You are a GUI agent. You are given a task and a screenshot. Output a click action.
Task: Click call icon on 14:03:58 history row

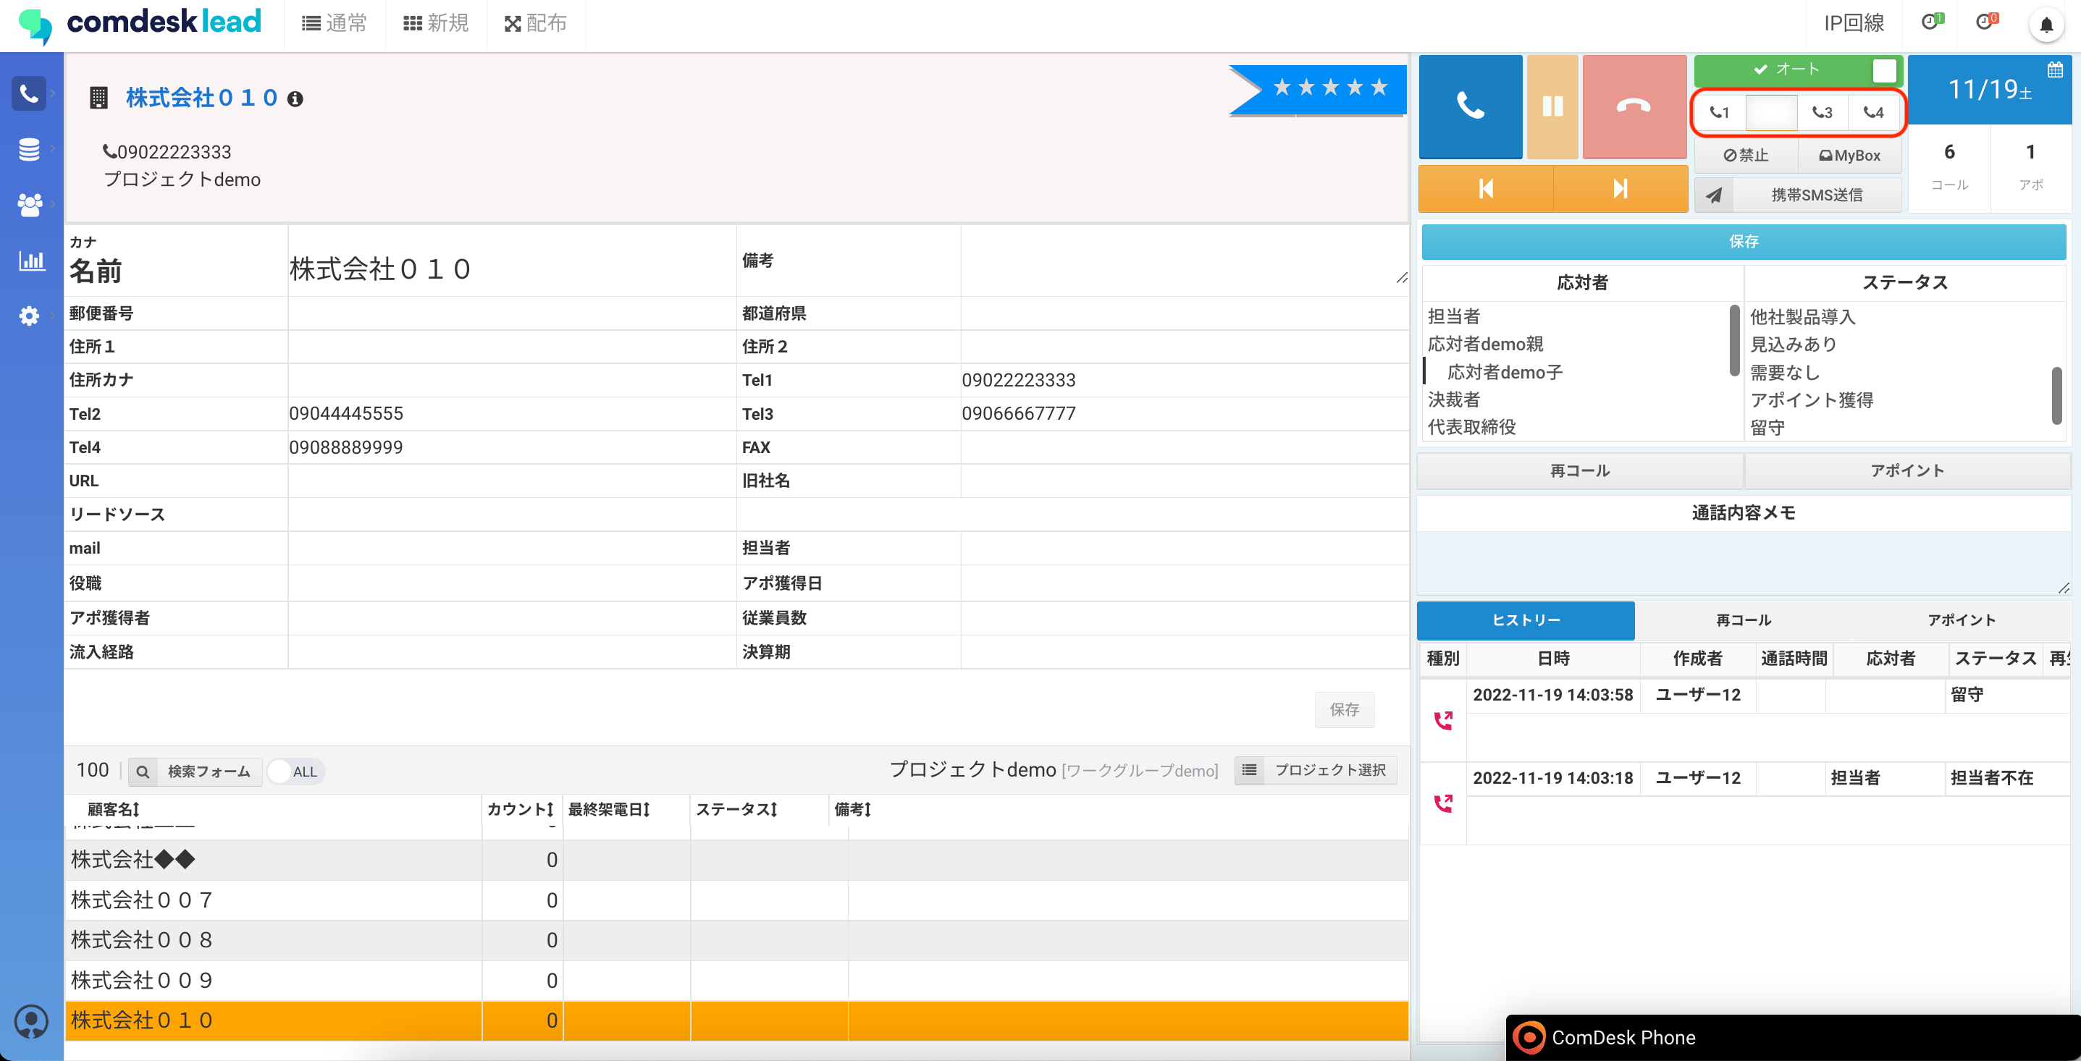(x=1443, y=719)
